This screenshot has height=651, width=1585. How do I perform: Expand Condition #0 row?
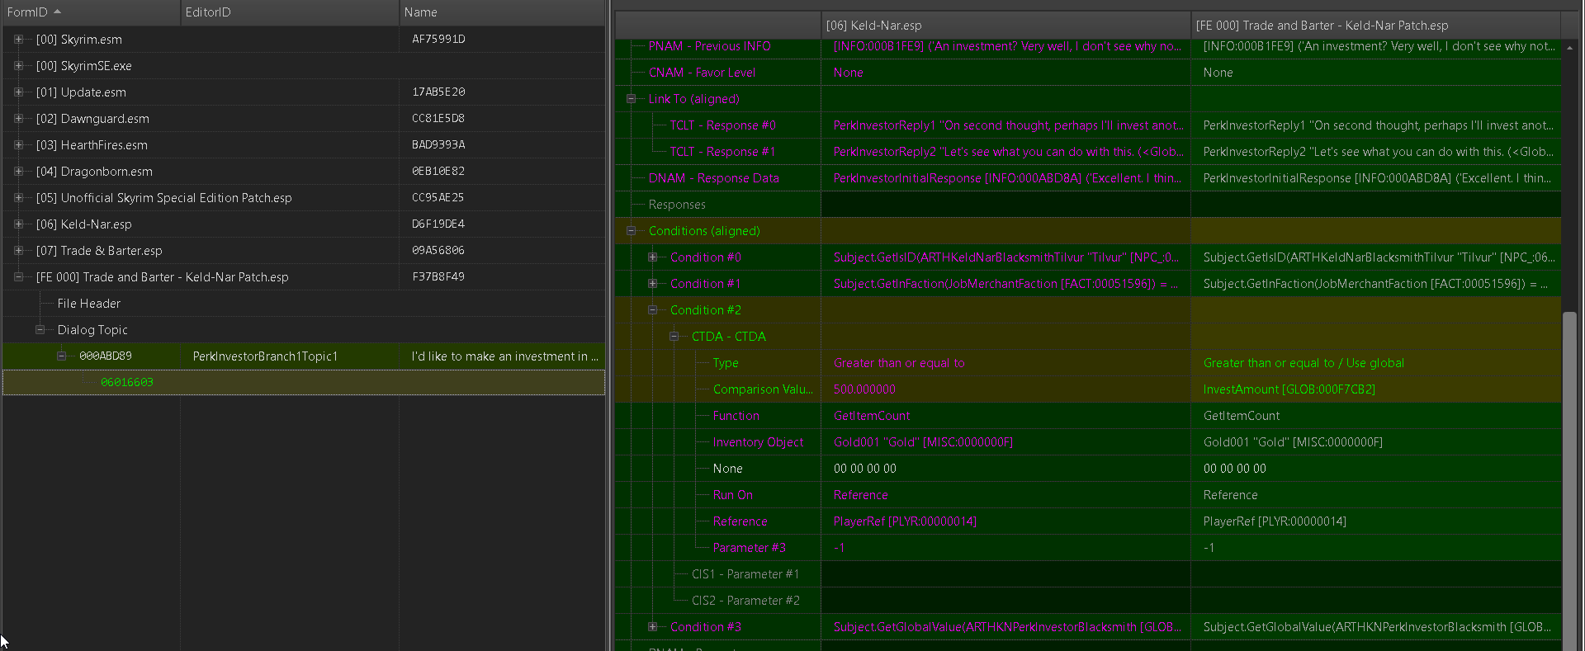click(x=652, y=257)
